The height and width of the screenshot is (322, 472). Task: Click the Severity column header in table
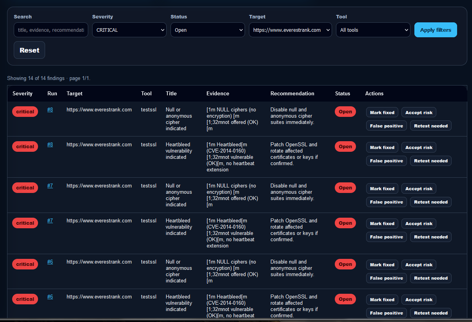pos(22,94)
